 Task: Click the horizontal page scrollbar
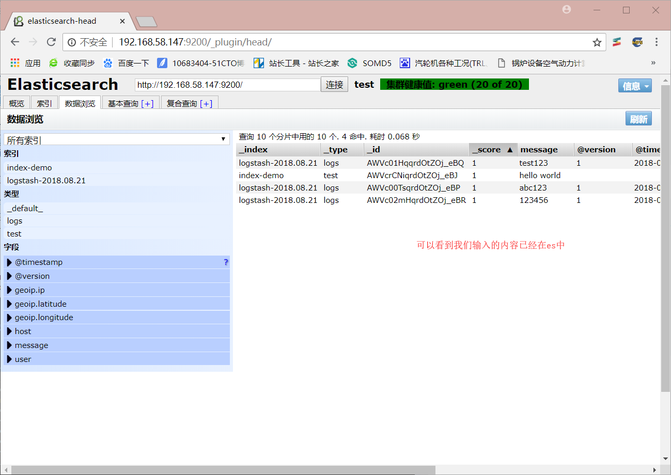pyautogui.click(x=223, y=469)
